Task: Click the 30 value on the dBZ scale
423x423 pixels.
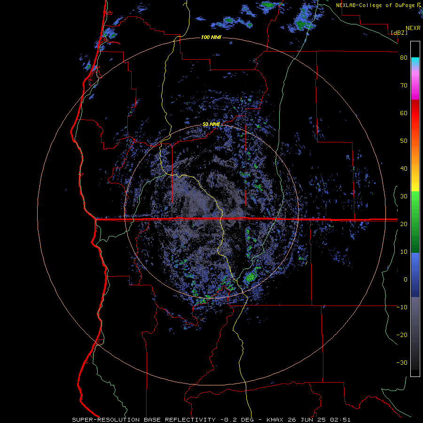Action: tap(404, 196)
